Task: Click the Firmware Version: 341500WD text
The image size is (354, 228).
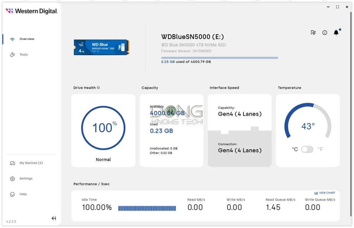Action: tap(186, 51)
